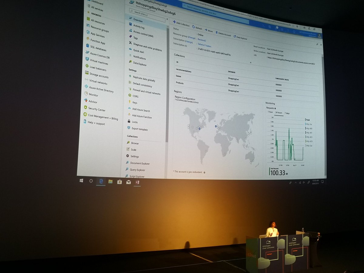Image resolution: width=364 pixels, height=273 pixels.
Task: Select Diagnose and solve problems
Action: pyautogui.click(x=147, y=47)
